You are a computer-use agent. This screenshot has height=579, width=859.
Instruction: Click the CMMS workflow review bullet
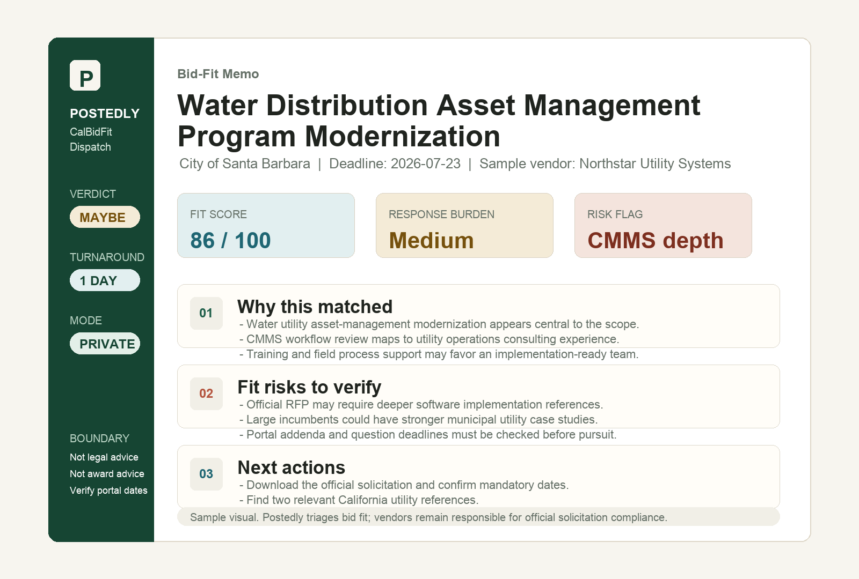pos(429,339)
